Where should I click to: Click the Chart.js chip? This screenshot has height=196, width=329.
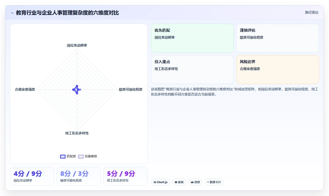(161, 182)
